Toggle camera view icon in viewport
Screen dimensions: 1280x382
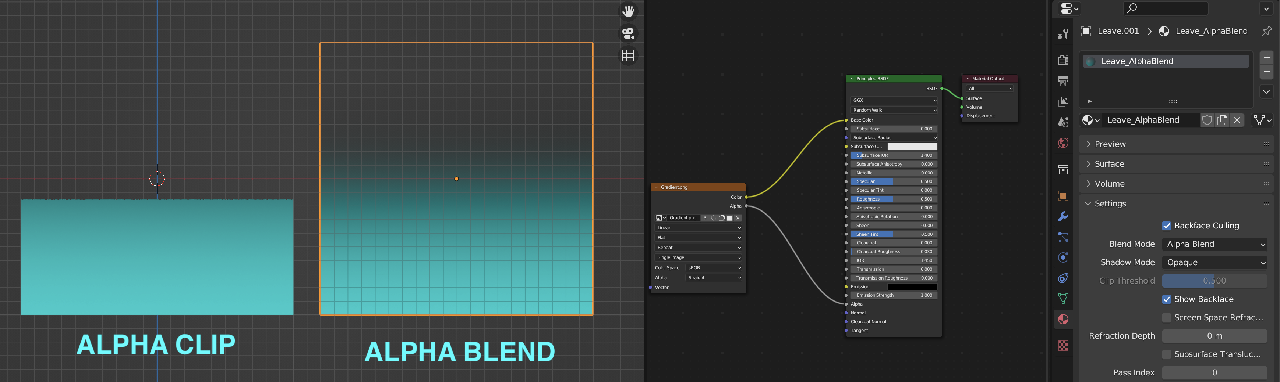pyautogui.click(x=628, y=33)
